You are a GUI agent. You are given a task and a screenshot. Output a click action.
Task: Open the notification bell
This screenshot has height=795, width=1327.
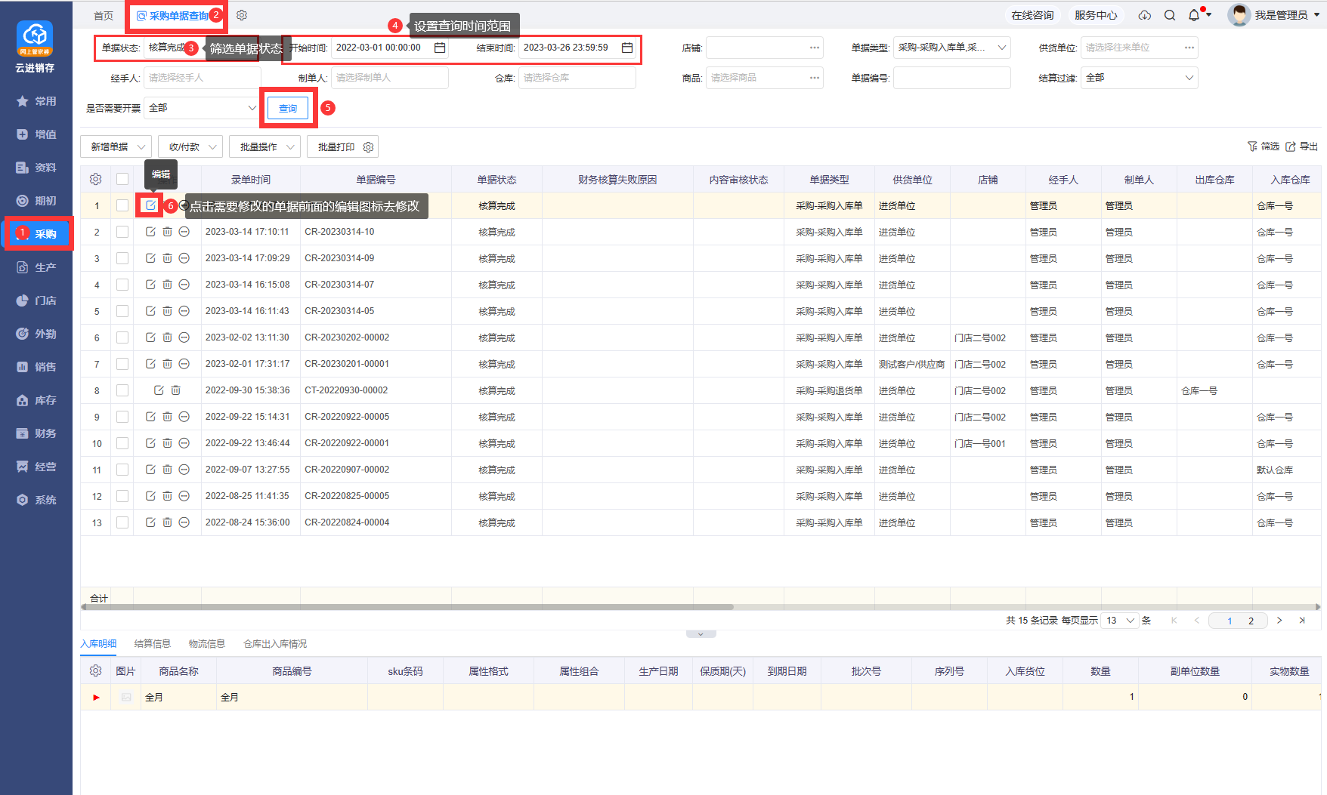click(x=1194, y=15)
